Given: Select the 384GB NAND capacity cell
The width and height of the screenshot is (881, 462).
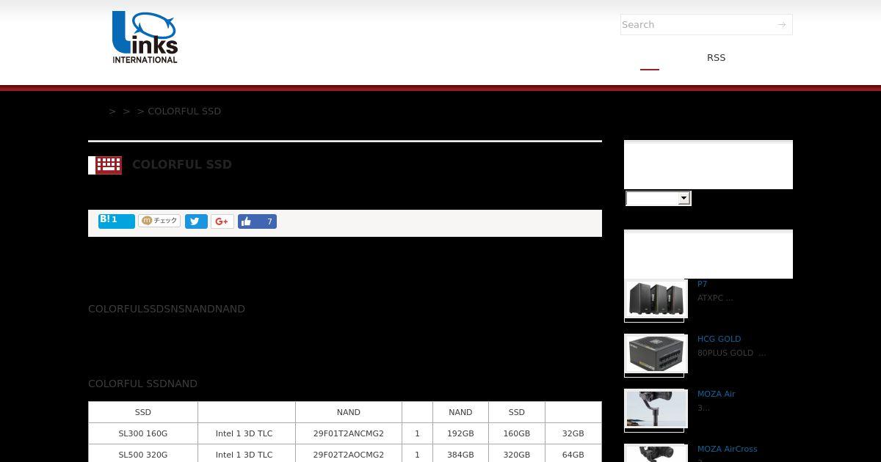Looking at the screenshot, I should coord(460,453).
